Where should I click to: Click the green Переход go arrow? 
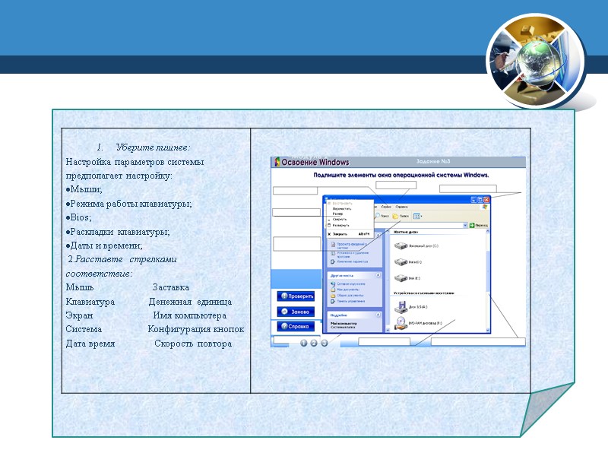pos(471,225)
